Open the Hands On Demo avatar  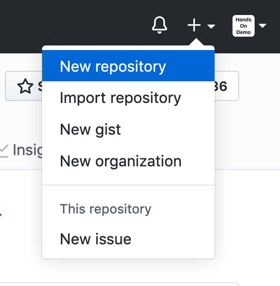(243, 26)
